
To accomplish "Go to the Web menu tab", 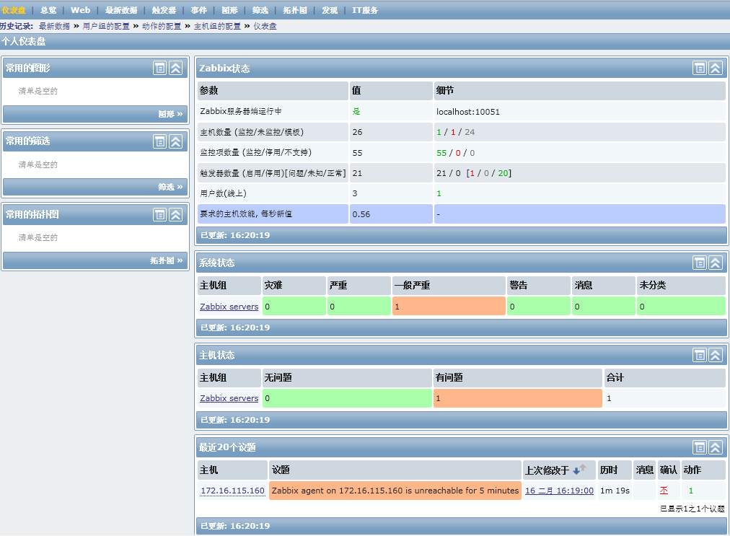I will 81,10.
